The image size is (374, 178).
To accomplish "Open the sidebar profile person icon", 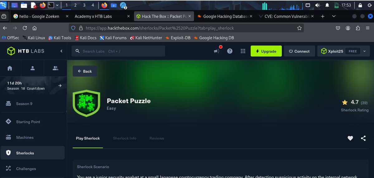I will pyautogui.click(x=33, y=68).
